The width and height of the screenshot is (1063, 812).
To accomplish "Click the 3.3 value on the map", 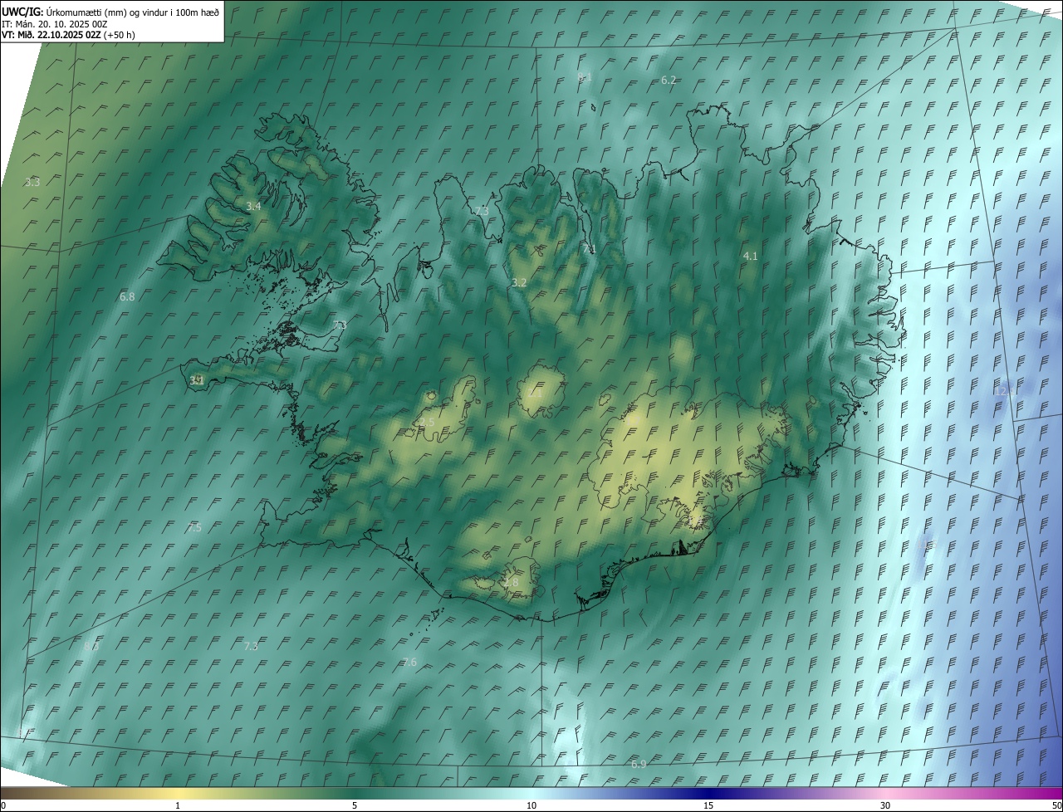I will (32, 182).
